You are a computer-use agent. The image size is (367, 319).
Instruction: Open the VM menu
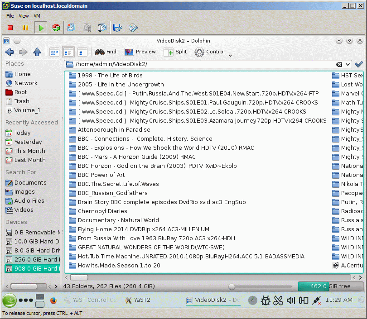click(x=37, y=16)
